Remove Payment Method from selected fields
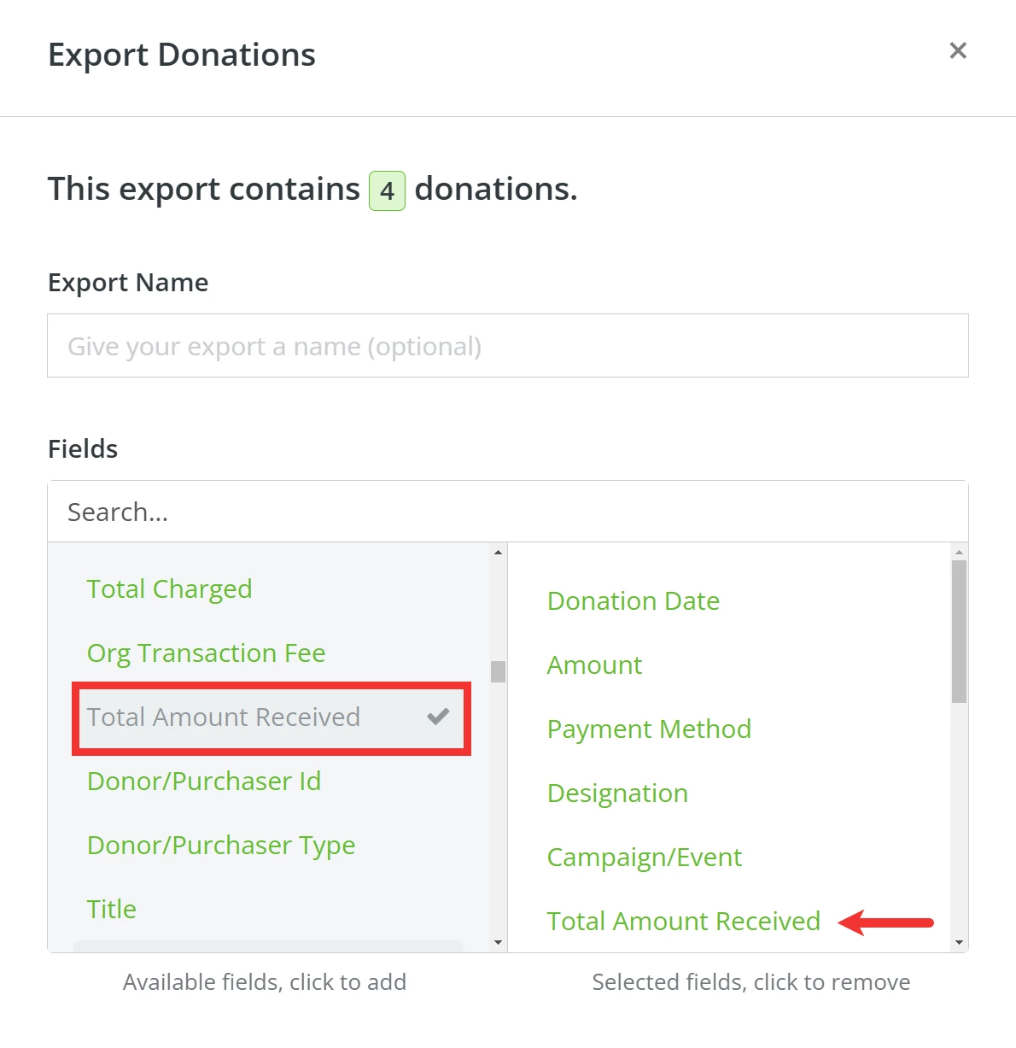 pyautogui.click(x=649, y=729)
